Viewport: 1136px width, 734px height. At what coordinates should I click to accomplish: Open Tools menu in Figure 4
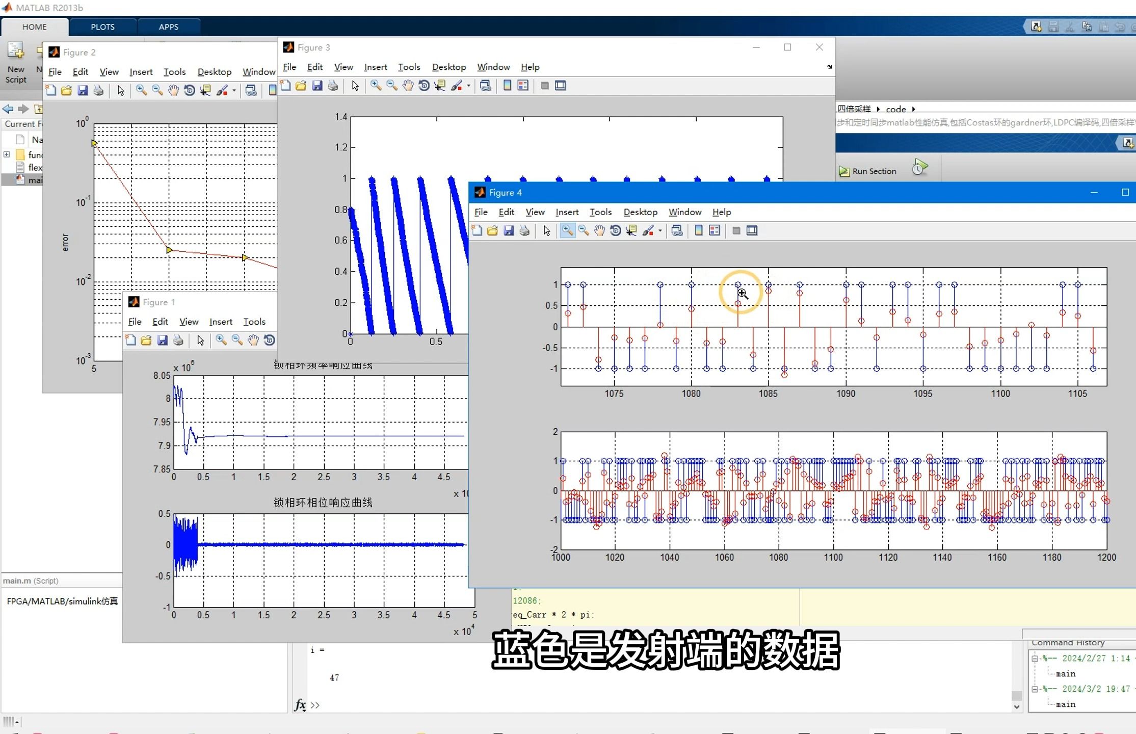(x=600, y=212)
